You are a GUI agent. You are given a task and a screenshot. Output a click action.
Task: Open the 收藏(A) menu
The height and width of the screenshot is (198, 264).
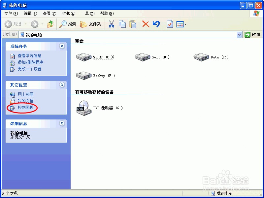pos(69,14)
